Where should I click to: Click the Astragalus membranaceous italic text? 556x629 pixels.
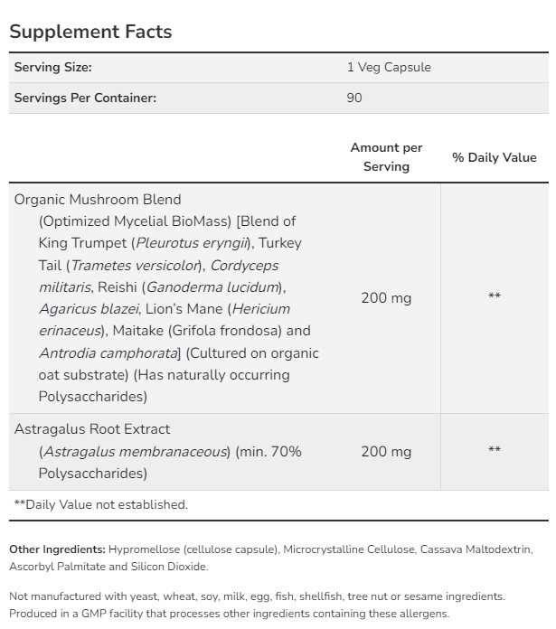pyautogui.click(x=135, y=452)
